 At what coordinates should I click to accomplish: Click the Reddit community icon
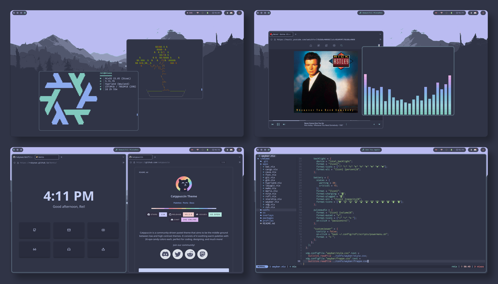190,254
